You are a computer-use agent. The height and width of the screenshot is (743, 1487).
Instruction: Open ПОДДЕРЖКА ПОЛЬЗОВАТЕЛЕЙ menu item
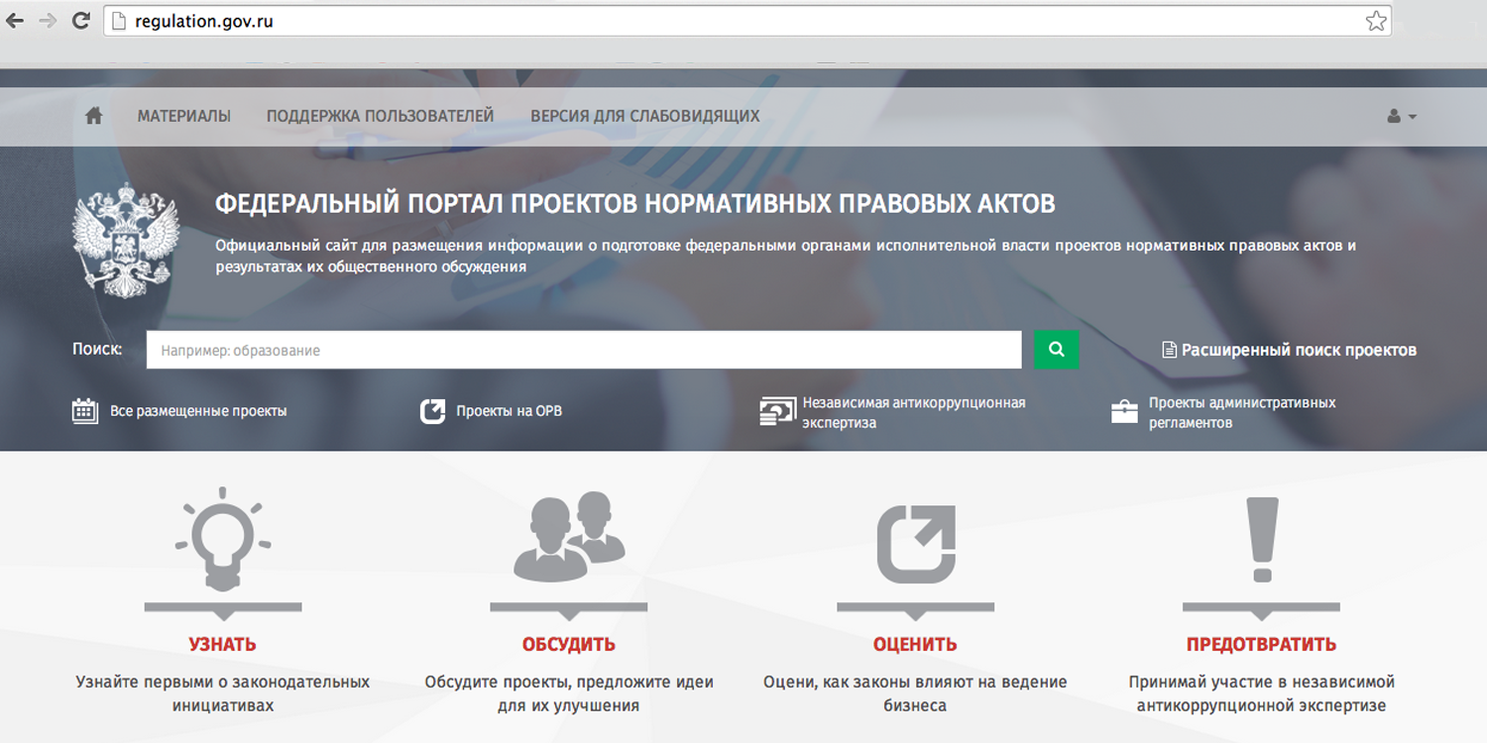pyautogui.click(x=380, y=116)
